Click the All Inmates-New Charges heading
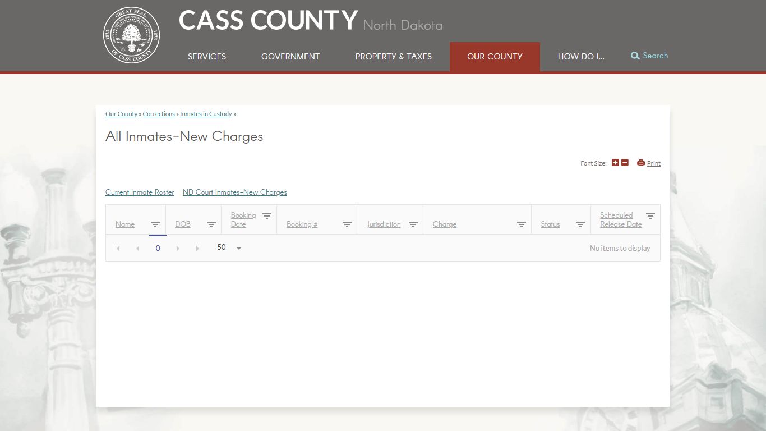This screenshot has width=766, height=431. [184, 136]
